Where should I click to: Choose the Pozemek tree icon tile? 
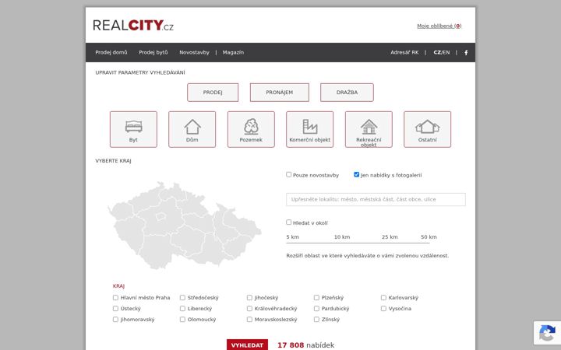point(251,129)
